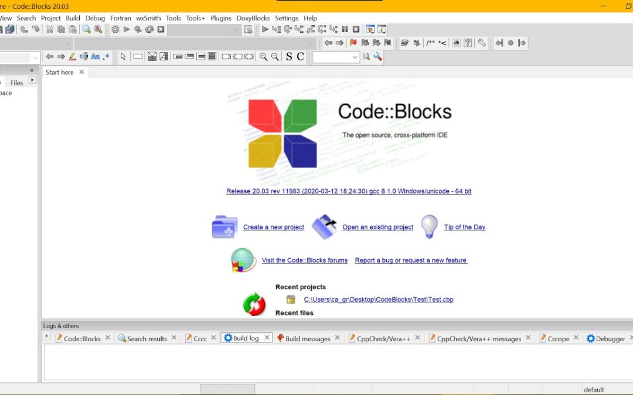
Task: Click the zoom out magnifier icon
Action: [275, 56]
